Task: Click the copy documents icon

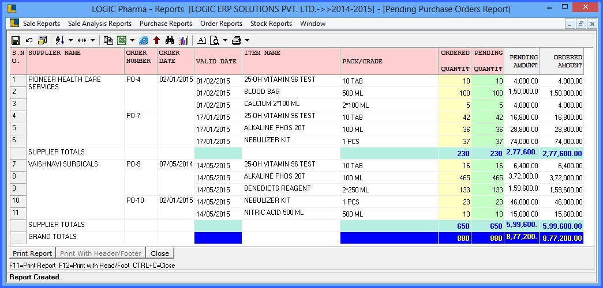Action: tap(108, 40)
